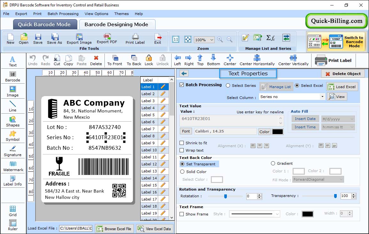Open the zoom percentage dropdown
The image size is (369, 234).
tap(211, 40)
